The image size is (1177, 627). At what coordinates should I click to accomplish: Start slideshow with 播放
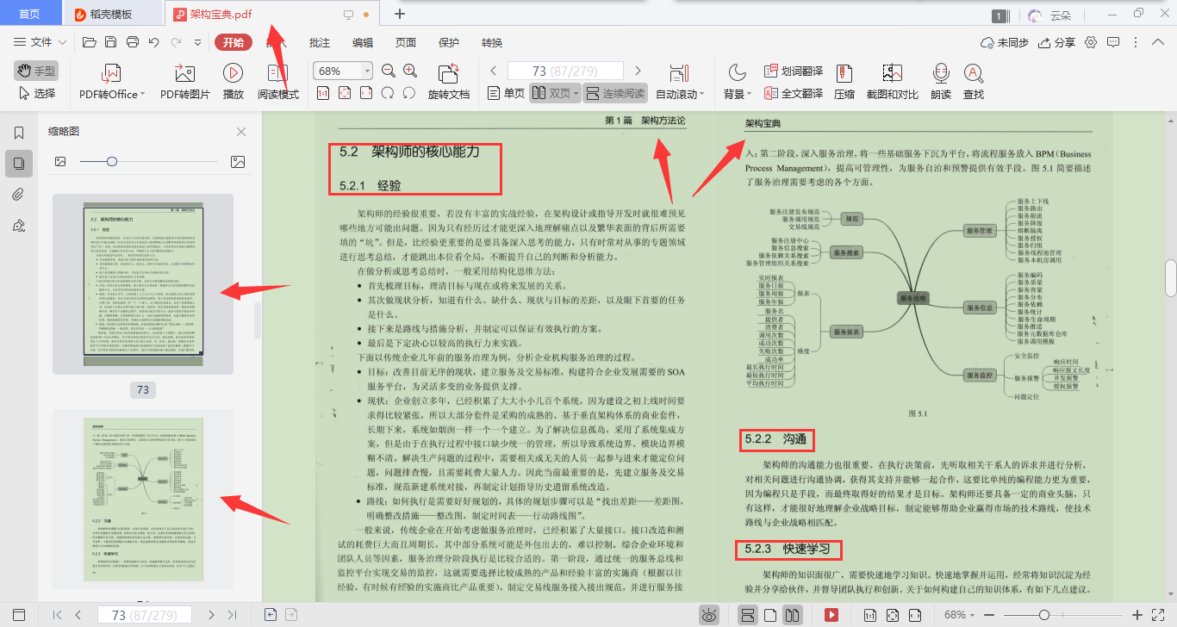(x=233, y=83)
